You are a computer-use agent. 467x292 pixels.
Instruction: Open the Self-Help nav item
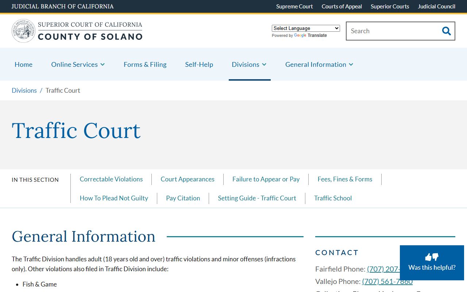[x=199, y=64]
